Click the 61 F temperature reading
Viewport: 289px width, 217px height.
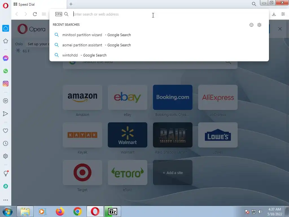pyautogui.click(x=26, y=51)
